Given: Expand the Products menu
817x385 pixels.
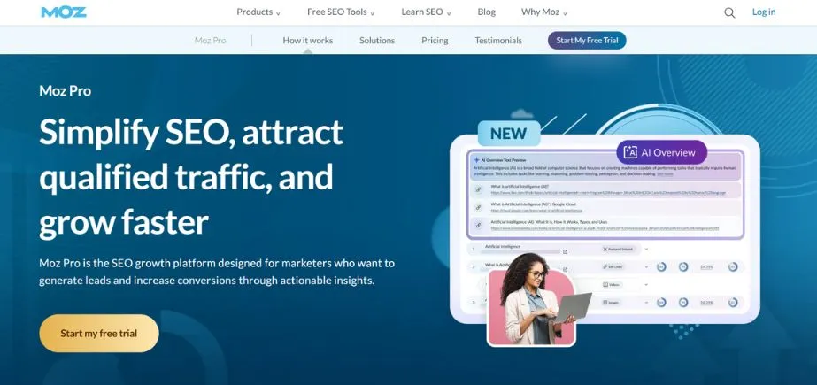Looking at the screenshot, I should [x=258, y=12].
